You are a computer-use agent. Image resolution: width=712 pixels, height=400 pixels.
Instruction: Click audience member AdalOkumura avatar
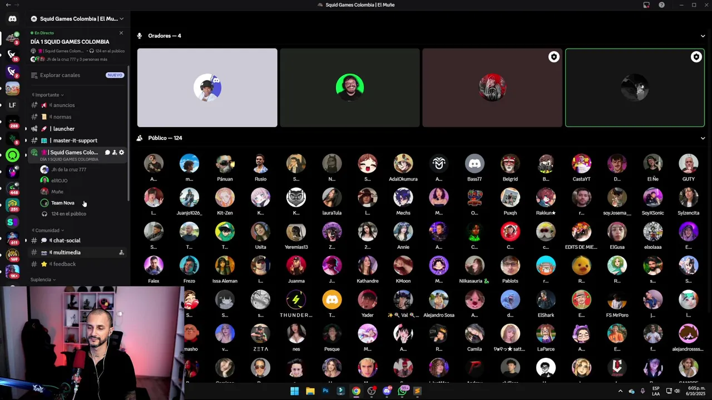click(x=403, y=164)
